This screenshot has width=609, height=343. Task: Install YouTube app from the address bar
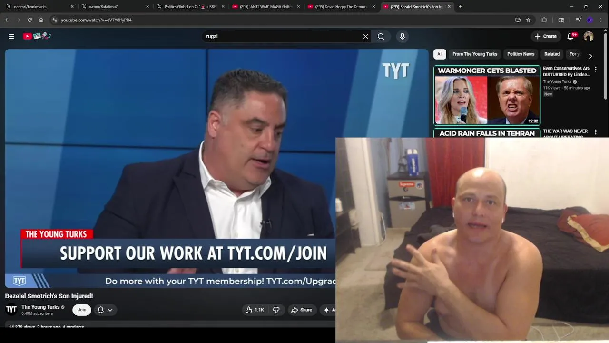[x=518, y=20]
